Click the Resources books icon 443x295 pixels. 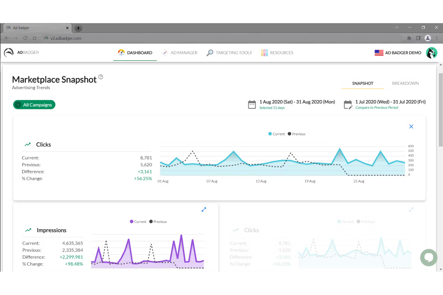264,53
